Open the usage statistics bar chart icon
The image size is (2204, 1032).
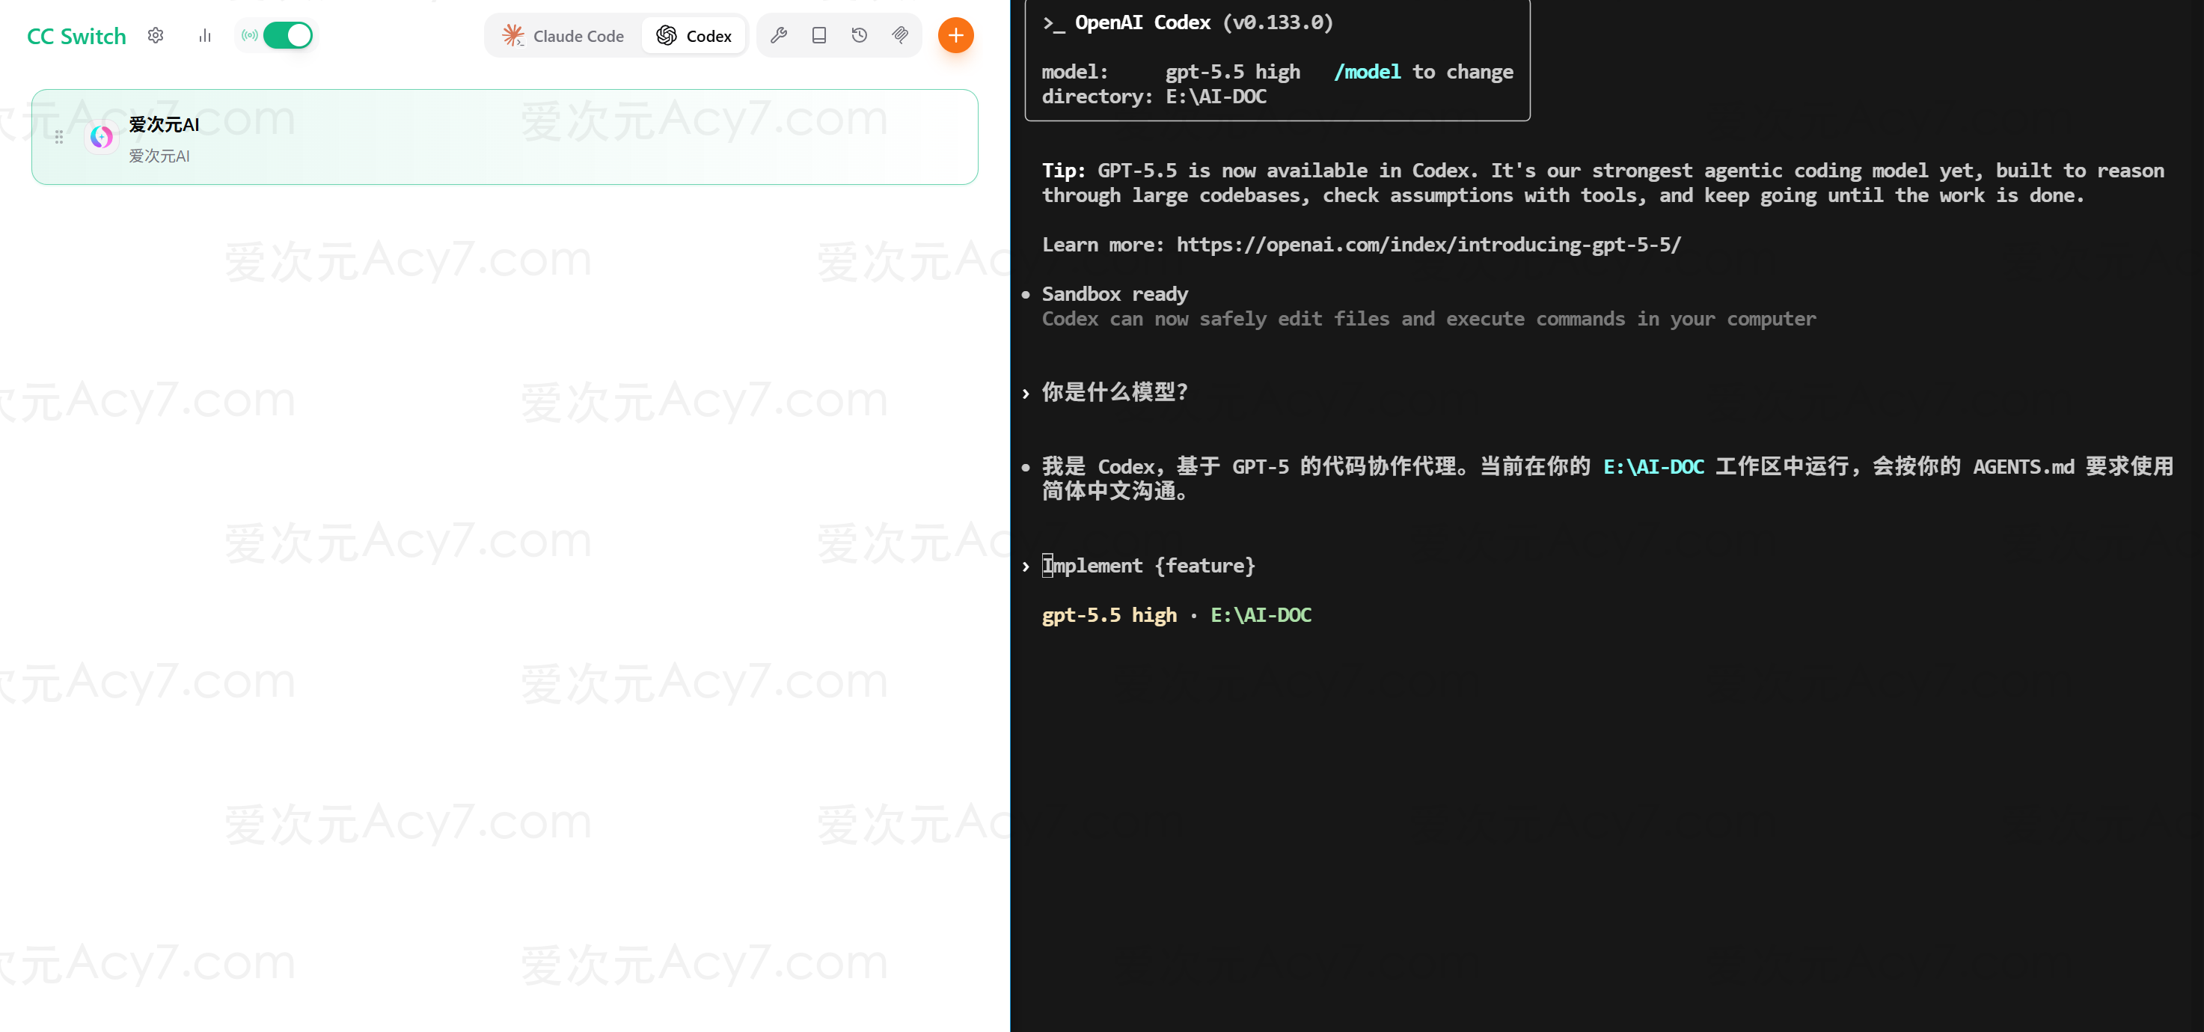click(204, 35)
